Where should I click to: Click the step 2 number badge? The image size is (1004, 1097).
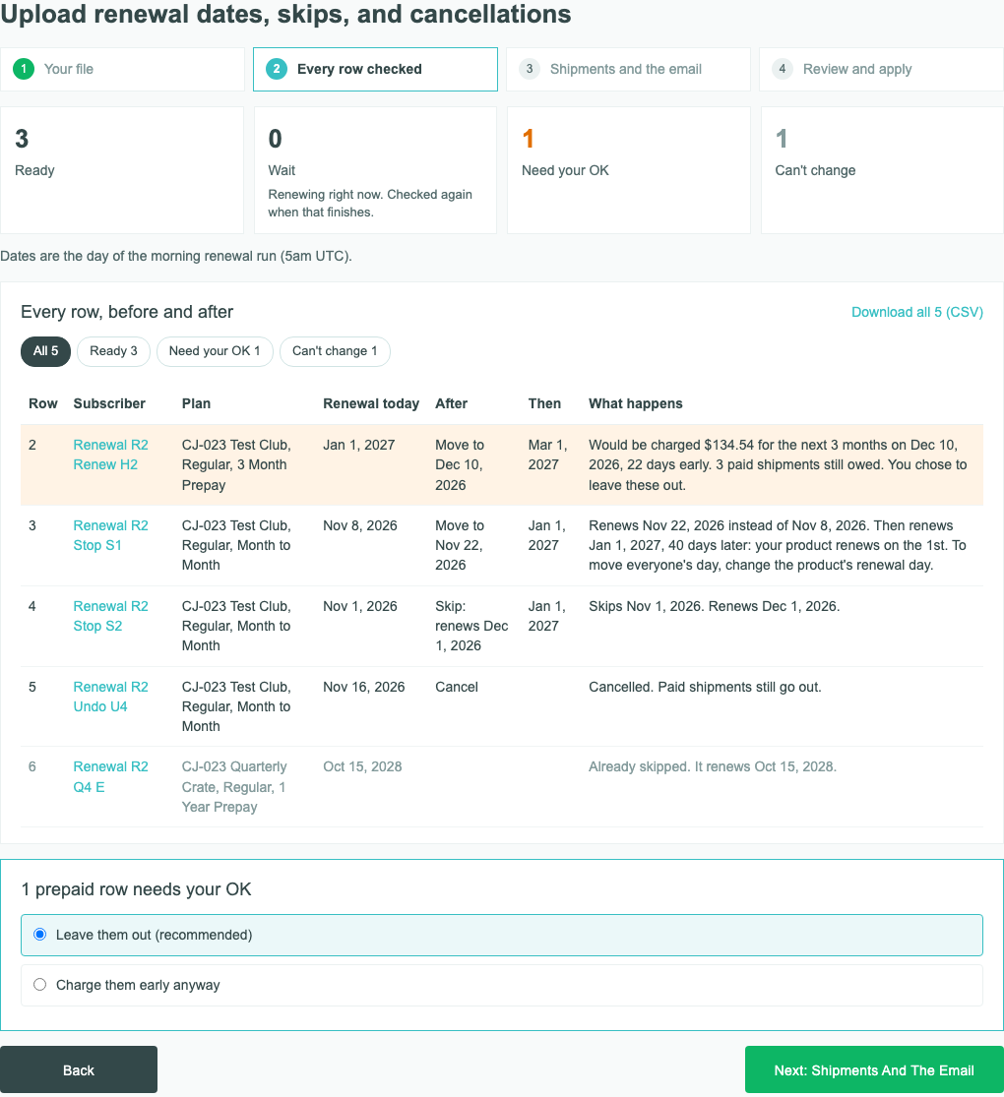[277, 69]
